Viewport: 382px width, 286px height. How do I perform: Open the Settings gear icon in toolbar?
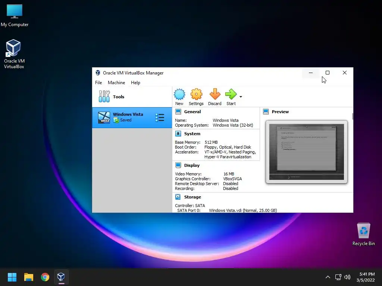pyautogui.click(x=196, y=94)
